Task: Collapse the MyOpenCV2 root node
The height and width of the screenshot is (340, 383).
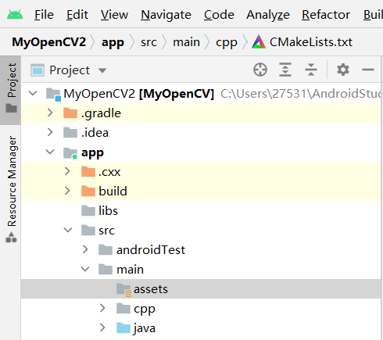Action: click(x=33, y=93)
